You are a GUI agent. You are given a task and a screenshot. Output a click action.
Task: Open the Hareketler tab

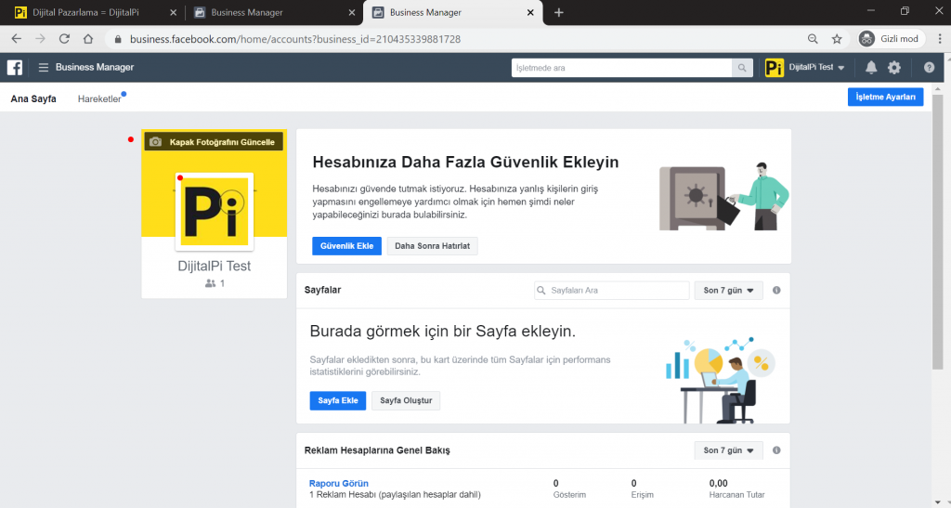point(99,98)
